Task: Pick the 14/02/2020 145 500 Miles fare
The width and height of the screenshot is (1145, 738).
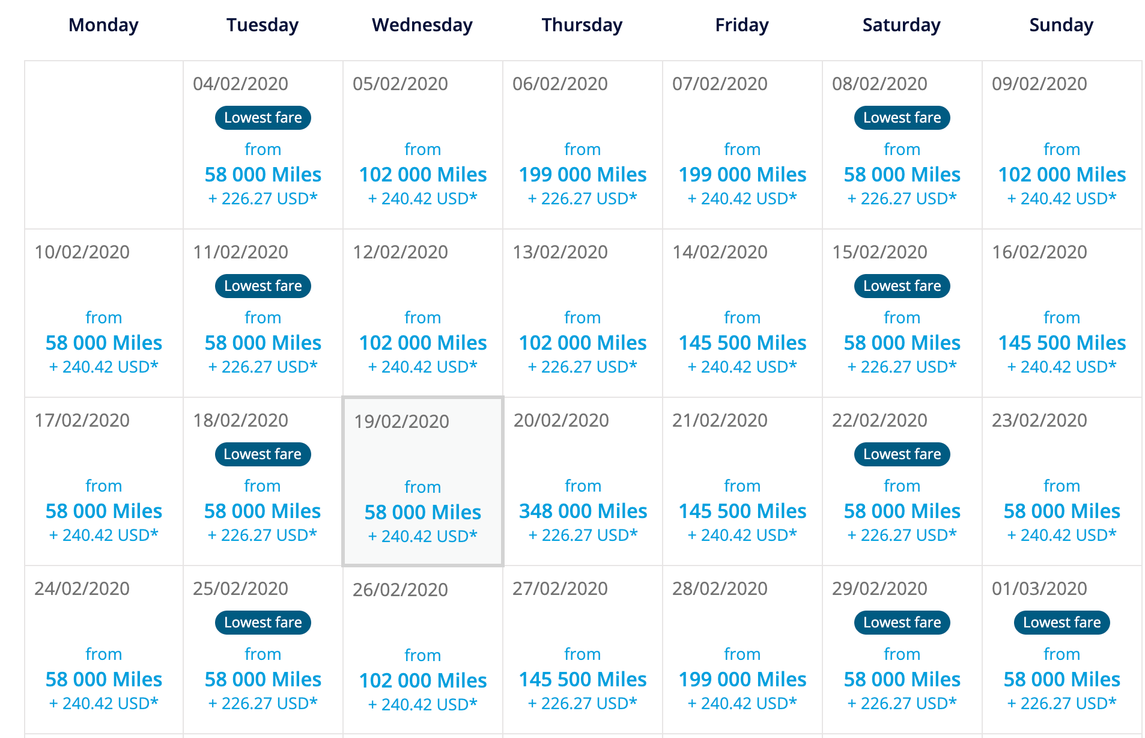Action: [743, 313]
